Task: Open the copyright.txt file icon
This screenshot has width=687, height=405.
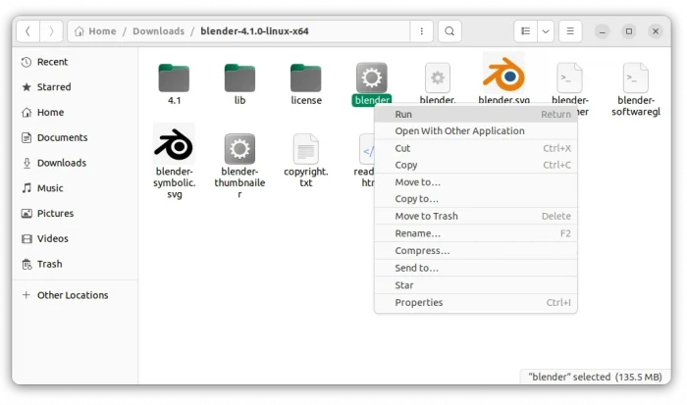Action: point(305,149)
